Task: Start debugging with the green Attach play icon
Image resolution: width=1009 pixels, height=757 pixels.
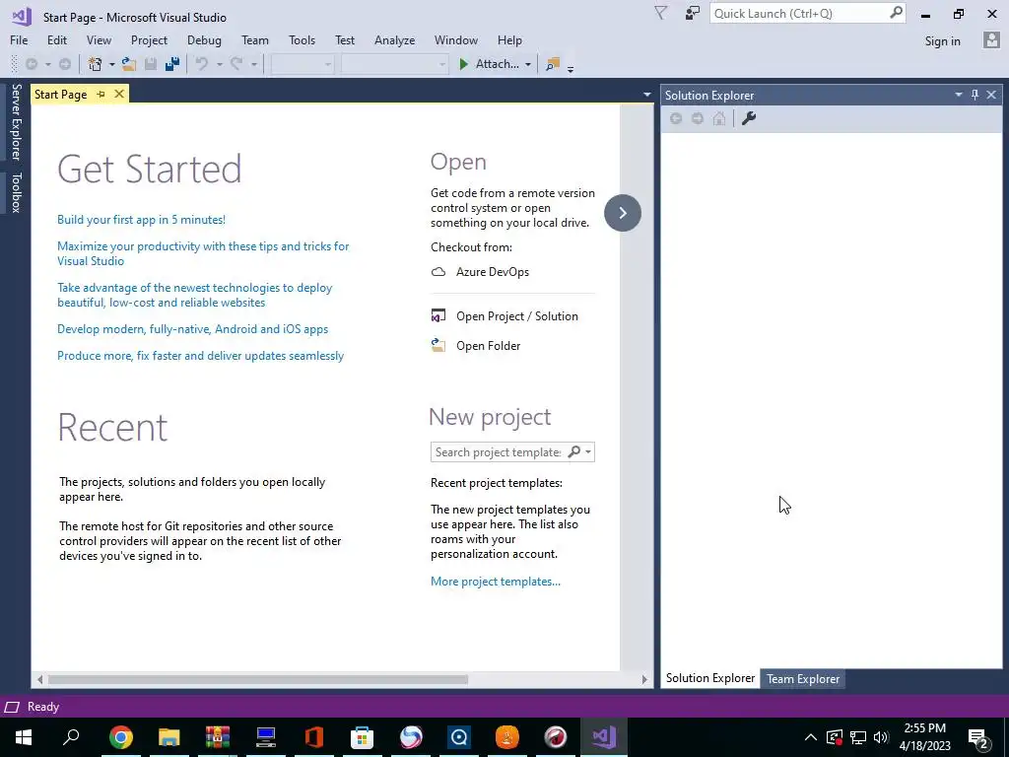Action: tap(463, 64)
